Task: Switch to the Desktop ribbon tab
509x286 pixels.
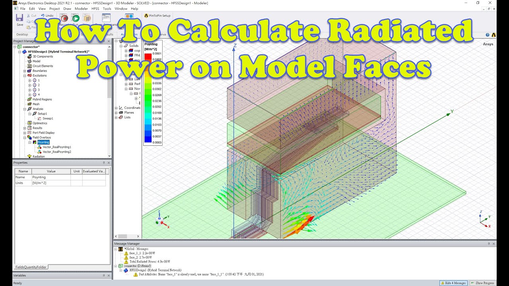Action: [x=22, y=35]
